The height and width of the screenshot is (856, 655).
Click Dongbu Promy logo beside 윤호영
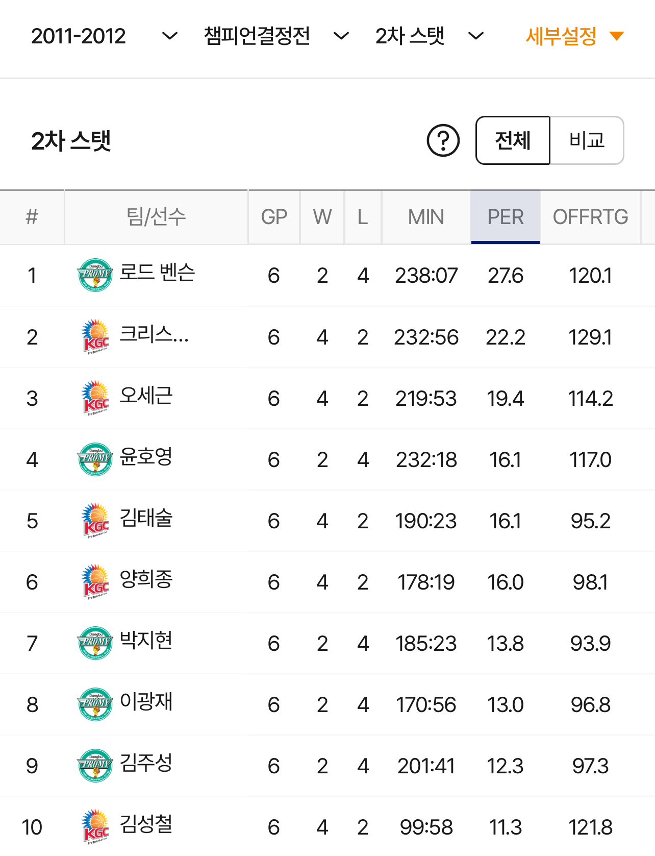[95, 459]
